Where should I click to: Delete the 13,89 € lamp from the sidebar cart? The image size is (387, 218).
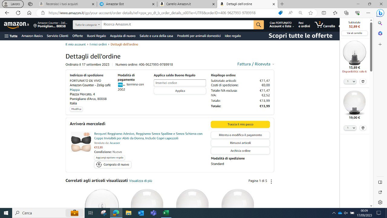point(363,81)
